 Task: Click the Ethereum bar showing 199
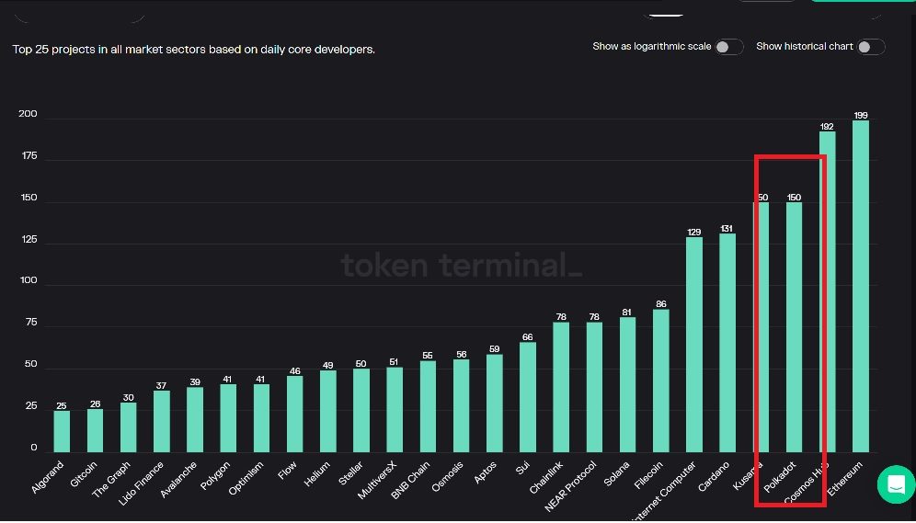860,285
